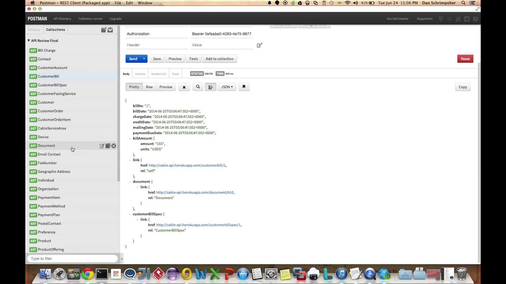Open System Preferences from the Dock
Viewport: 506px width, 284px height.
tap(271, 274)
